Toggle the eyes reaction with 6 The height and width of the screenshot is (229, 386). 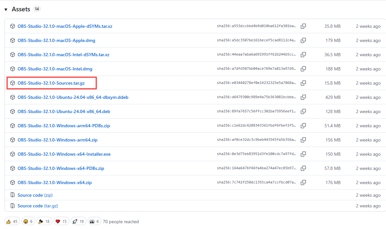click(95, 221)
